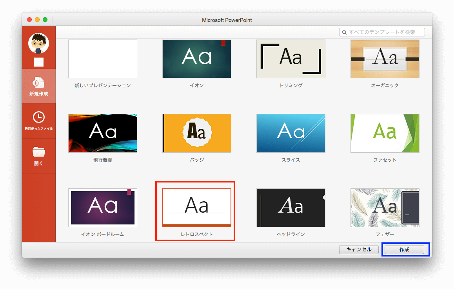Click the フェザー label text

(385, 234)
